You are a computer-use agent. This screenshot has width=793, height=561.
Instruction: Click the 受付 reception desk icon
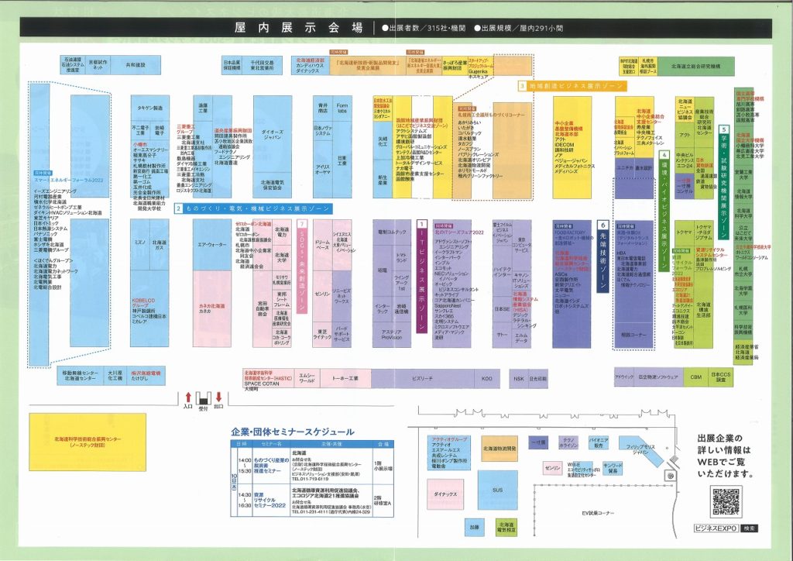(204, 398)
